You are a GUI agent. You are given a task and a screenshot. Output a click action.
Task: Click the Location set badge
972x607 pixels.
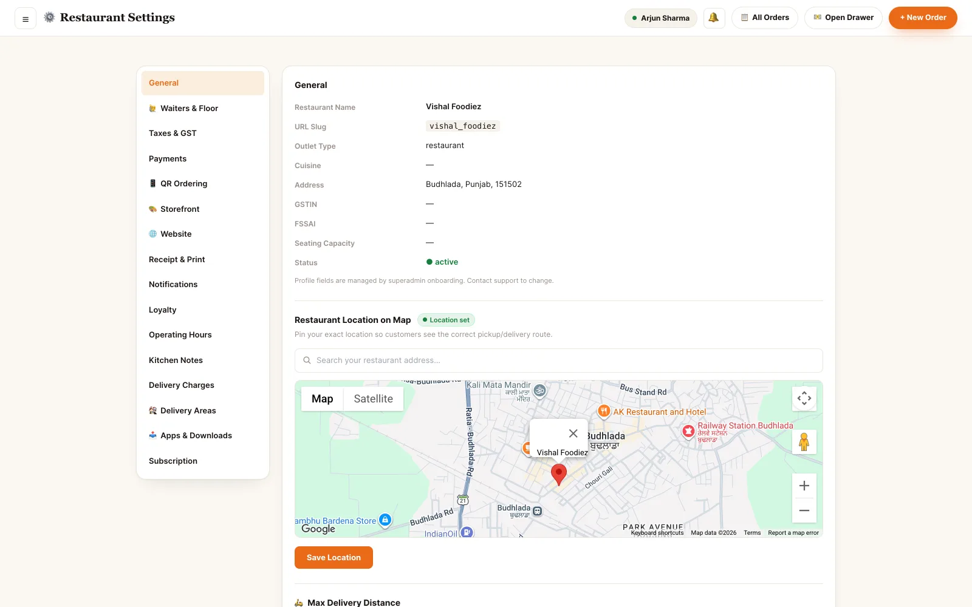(446, 320)
